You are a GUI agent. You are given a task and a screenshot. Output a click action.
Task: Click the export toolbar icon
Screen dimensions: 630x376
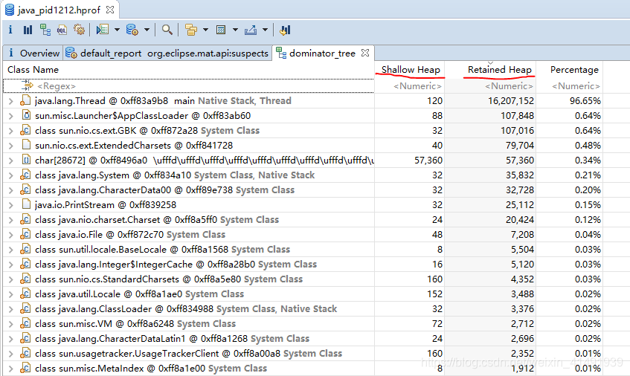[251, 30]
